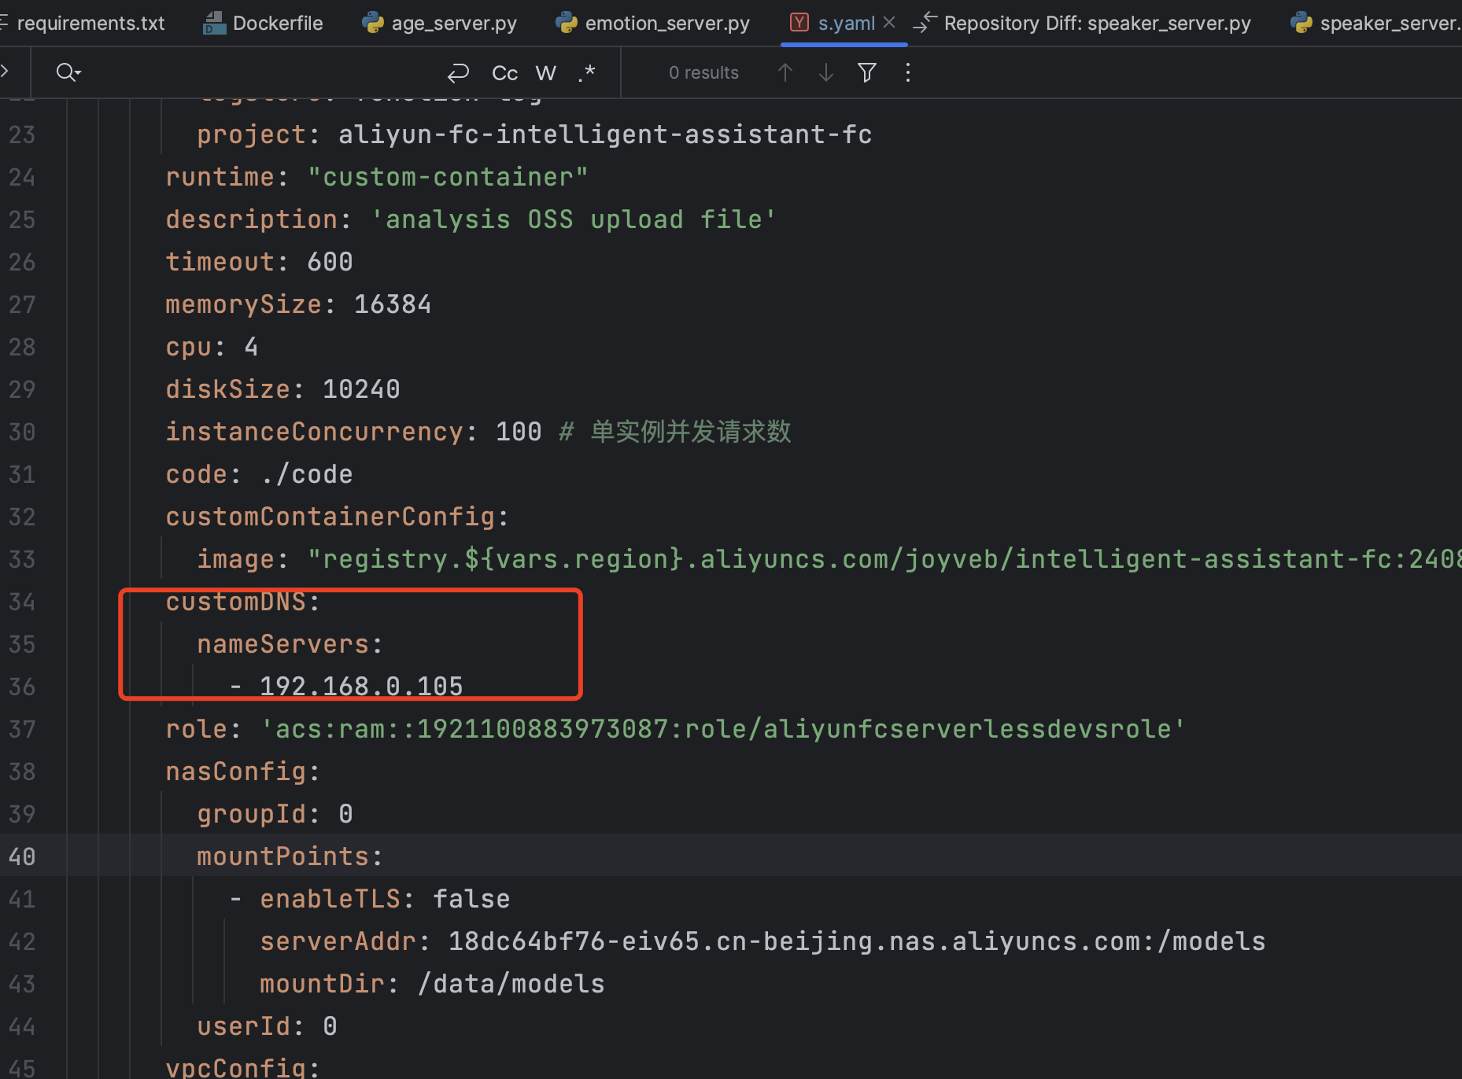The width and height of the screenshot is (1462, 1079).
Task: Open the speaker_server tab
Action: point(1375,24)
